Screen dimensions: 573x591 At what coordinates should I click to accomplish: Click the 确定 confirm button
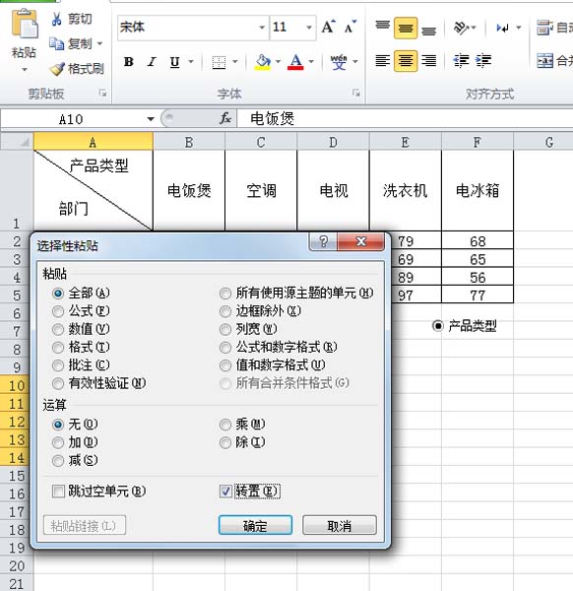pos(255,525)
